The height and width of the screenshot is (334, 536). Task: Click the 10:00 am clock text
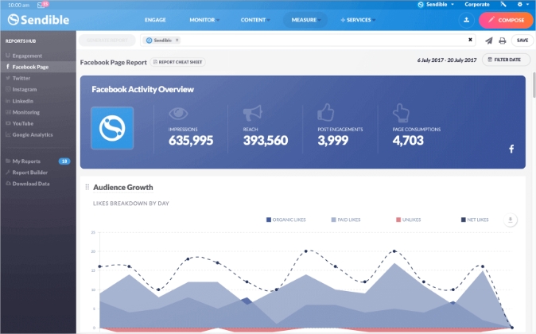click(x=18, y=5)
